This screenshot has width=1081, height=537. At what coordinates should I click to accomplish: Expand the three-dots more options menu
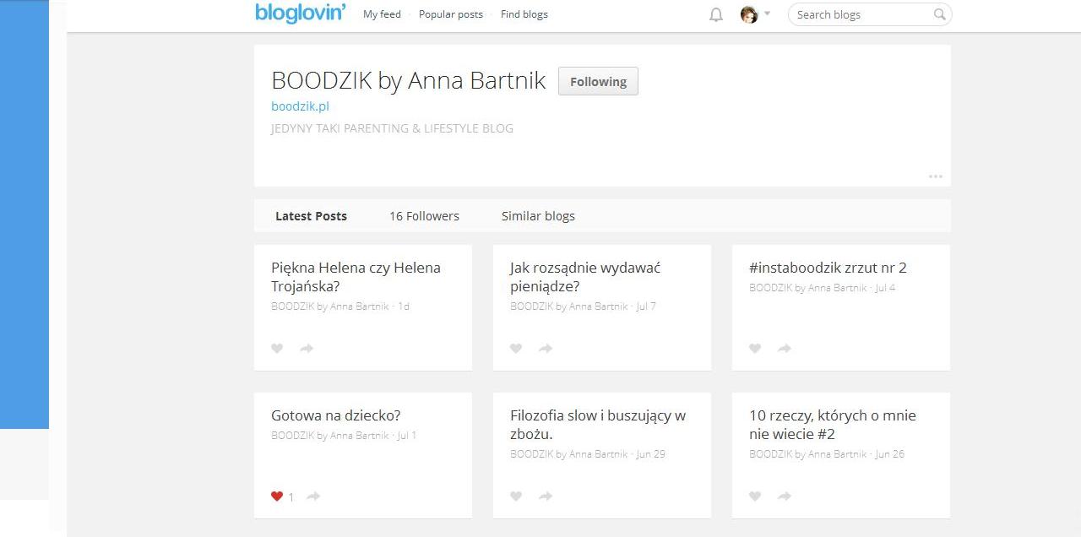tap(935, 176)
